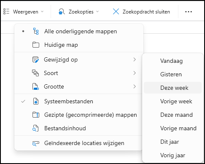Click the Grootte file size icon

[35, 86]
